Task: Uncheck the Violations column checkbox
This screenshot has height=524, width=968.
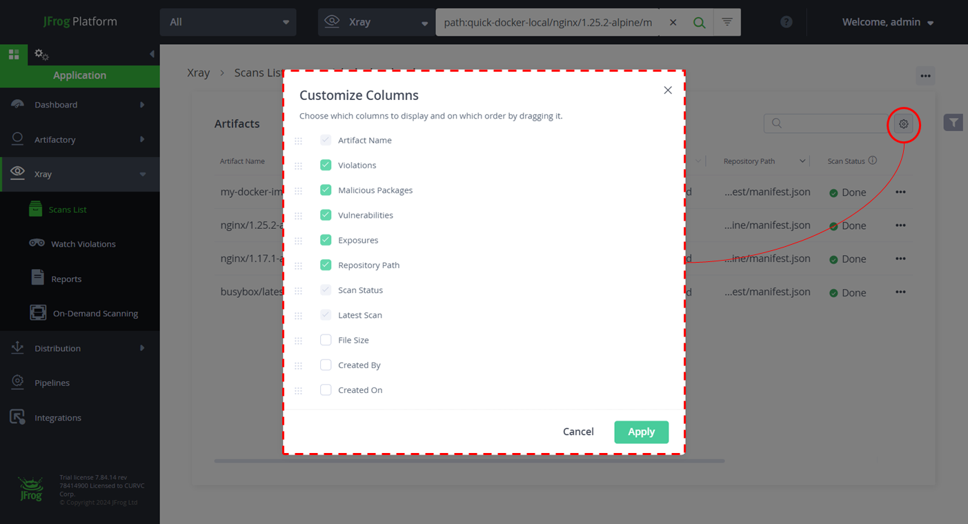Action: tap(326, 165)
